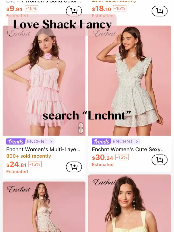Add the $9.94 item to cart
This screenshot has height=232, width=174.
tap(74, 11)
